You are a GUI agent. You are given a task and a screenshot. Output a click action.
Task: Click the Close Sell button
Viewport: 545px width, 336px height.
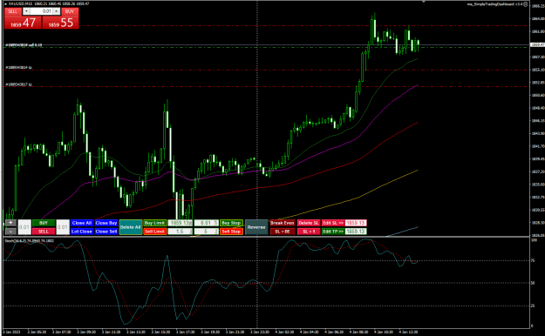(x=106, y=232)
